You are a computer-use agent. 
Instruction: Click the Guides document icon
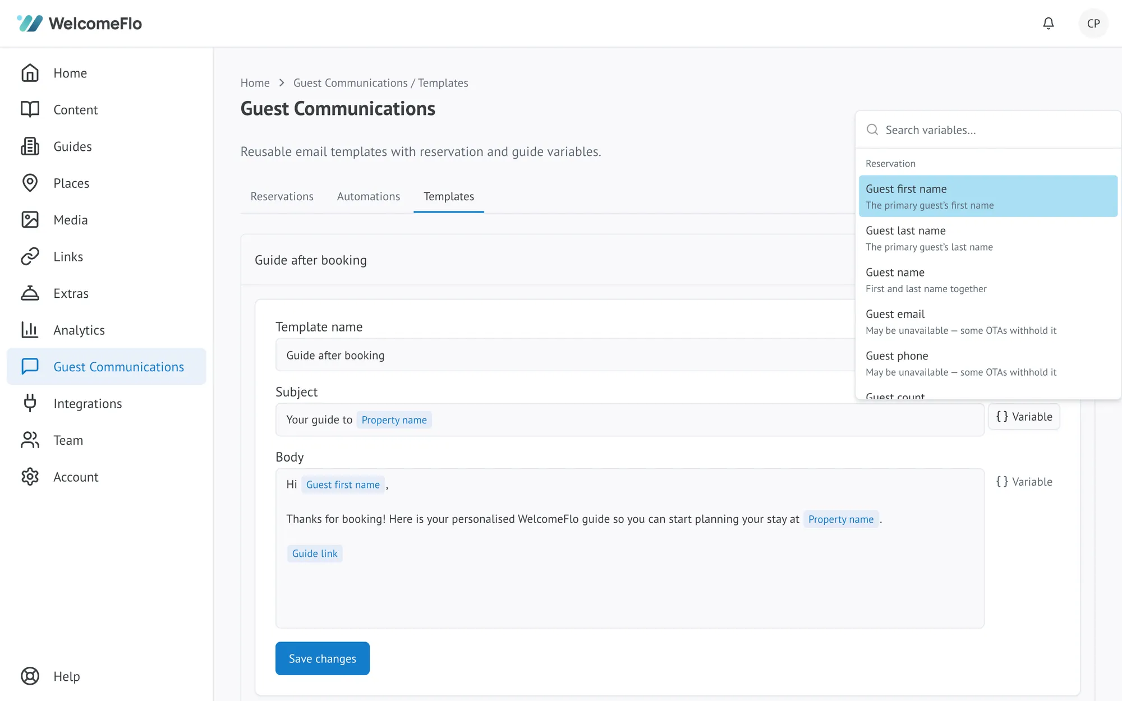[x=30, y=146]
